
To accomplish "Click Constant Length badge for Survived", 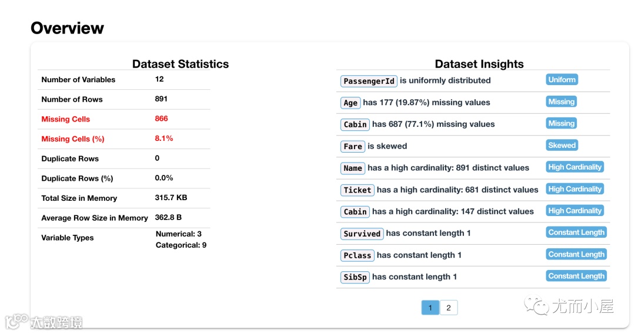I will pos(576,232).
